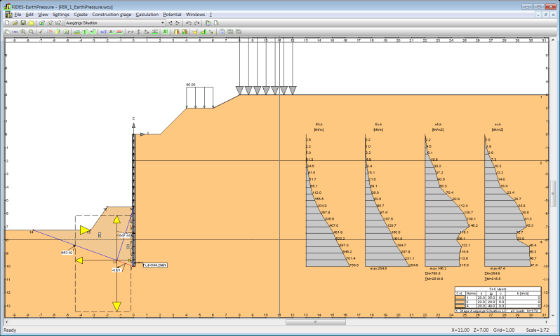The image size is (560, 336).
Task: Click the vertical scrollbar down arrow
Action: tap(553, 316)
